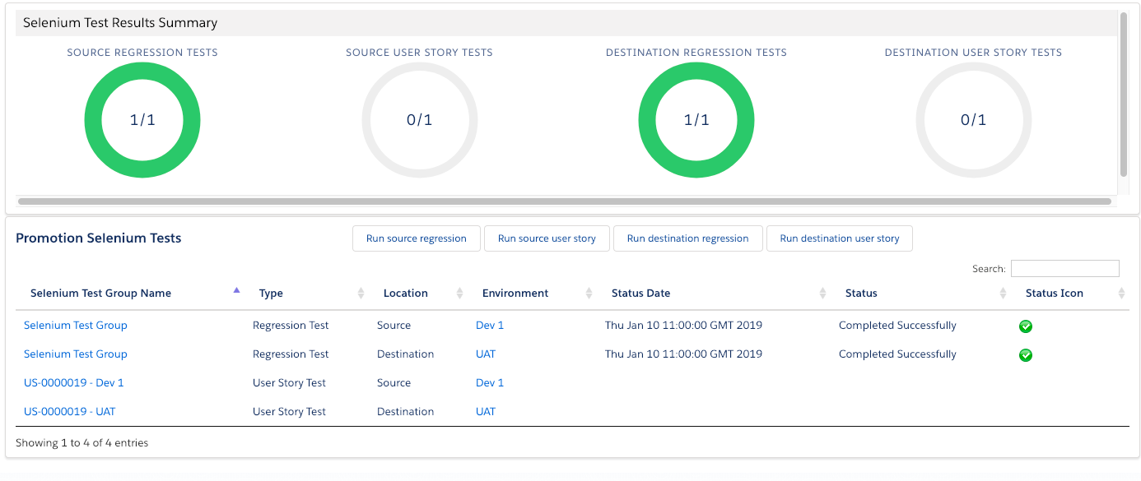This screenshot has width=1141, height=481.
Task: Click 'Completed Successfully' status in Source row
Action: tap(897, 326)
